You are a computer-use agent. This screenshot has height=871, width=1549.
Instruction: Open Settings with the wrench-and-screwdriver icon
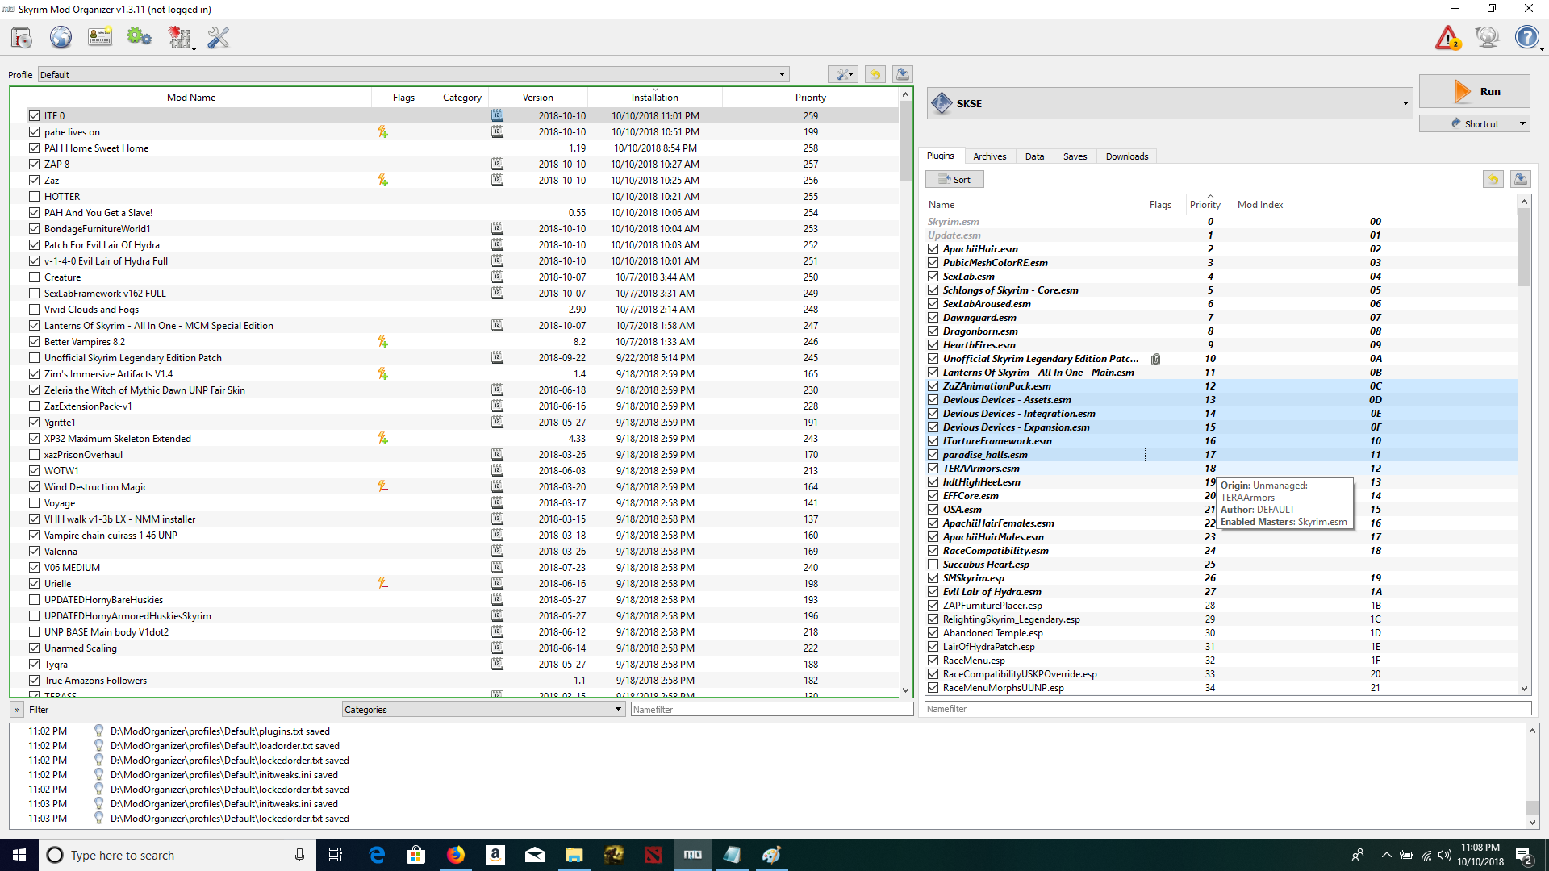coord(218,37)
